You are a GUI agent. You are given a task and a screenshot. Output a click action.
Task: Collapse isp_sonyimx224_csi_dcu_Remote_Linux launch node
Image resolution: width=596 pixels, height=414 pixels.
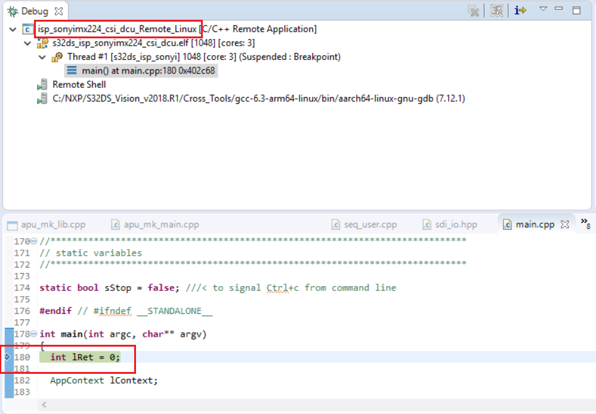point(12,29)
